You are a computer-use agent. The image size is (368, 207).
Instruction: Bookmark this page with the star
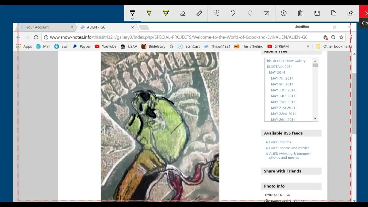tap(341, 37)
